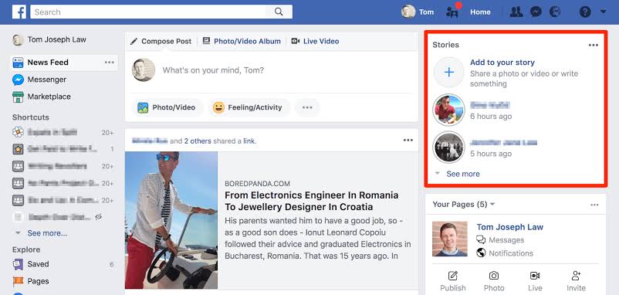
Task: Open the Friend Requests icon
Action: [x=516, y=12]
